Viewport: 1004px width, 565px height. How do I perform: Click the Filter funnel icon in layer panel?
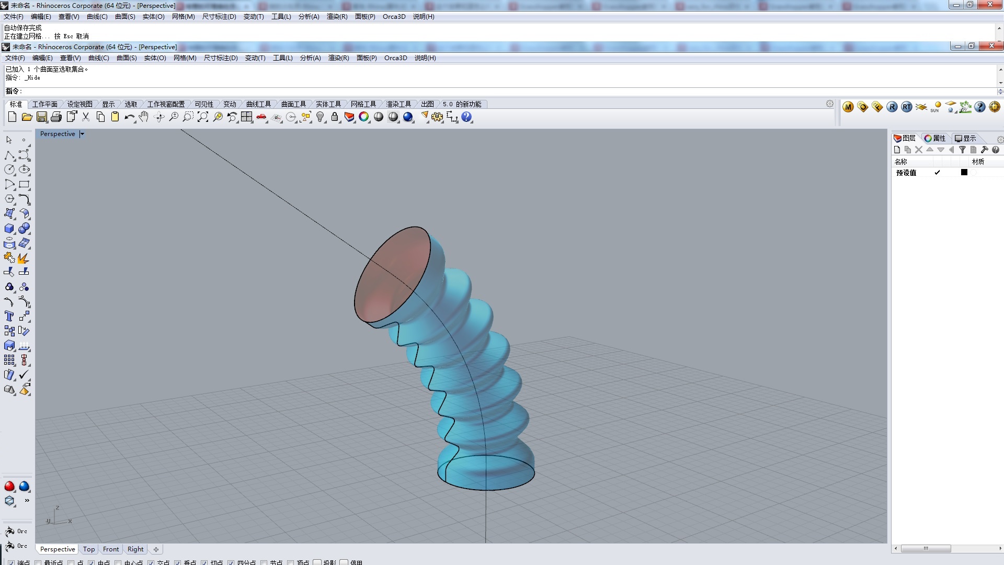click(x=962, y=150)
